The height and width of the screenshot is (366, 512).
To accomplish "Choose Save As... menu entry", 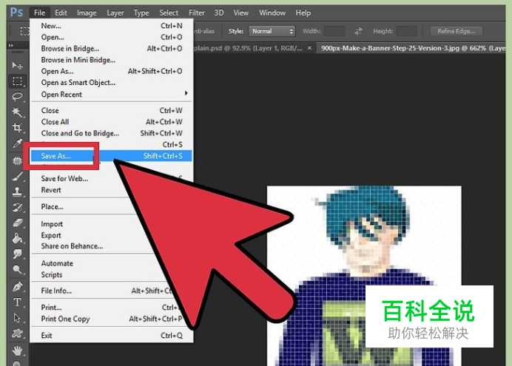I will (112, 156).
